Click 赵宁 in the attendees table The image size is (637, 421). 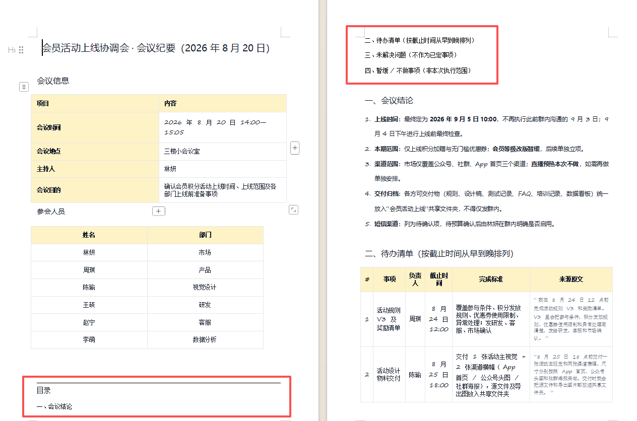pos(89,322)
